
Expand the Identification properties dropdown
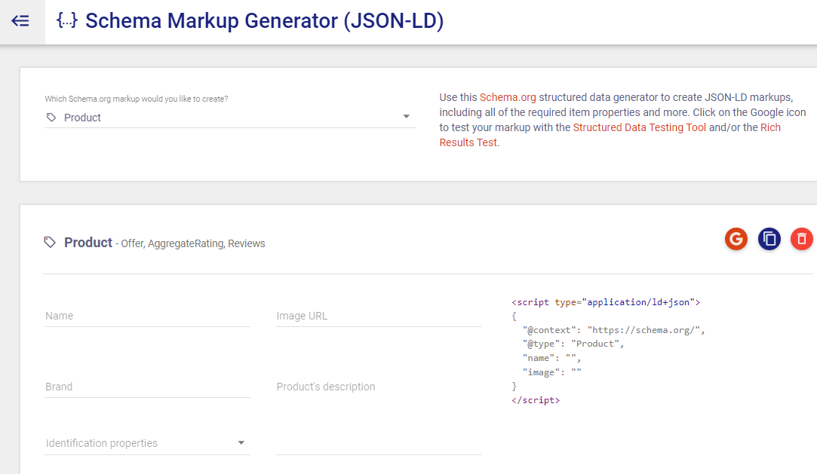pos(147,443)
